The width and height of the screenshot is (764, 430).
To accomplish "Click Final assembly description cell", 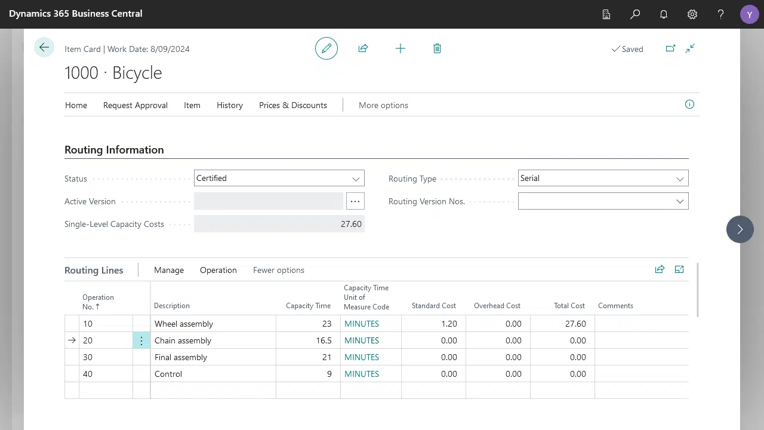I will point(213,357).
